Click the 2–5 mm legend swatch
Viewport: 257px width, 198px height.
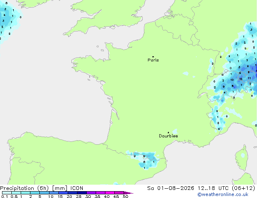35,193
